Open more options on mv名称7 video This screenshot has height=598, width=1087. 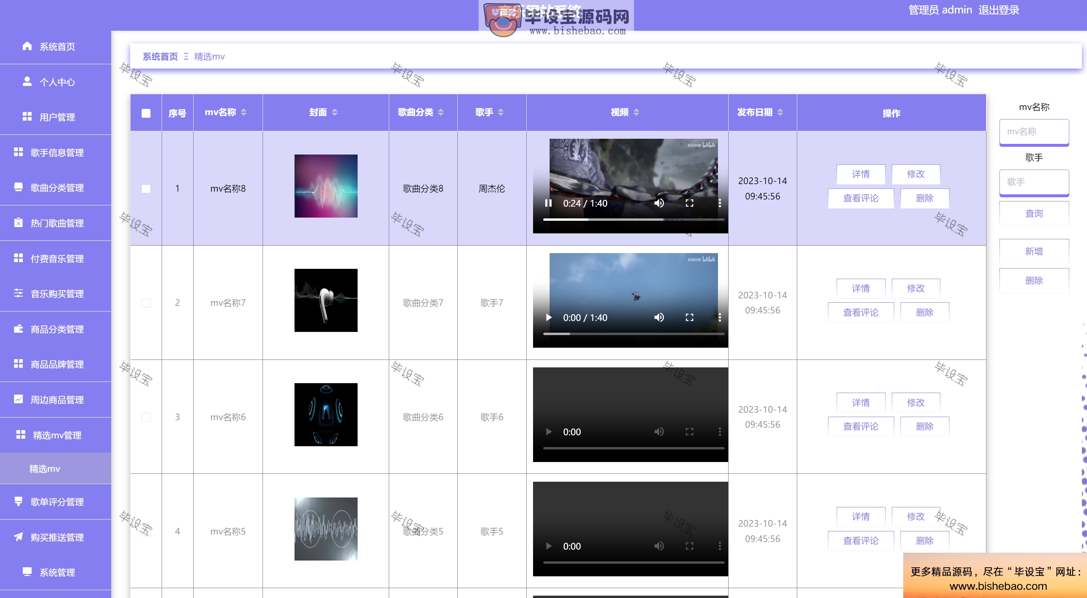[720, 317]
